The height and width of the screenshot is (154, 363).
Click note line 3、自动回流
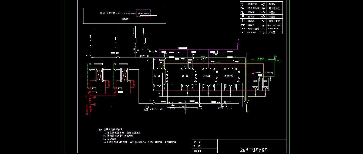tap(110, 139)
